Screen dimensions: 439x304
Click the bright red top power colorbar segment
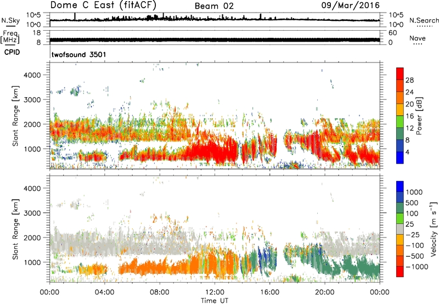tap(400, 74)
